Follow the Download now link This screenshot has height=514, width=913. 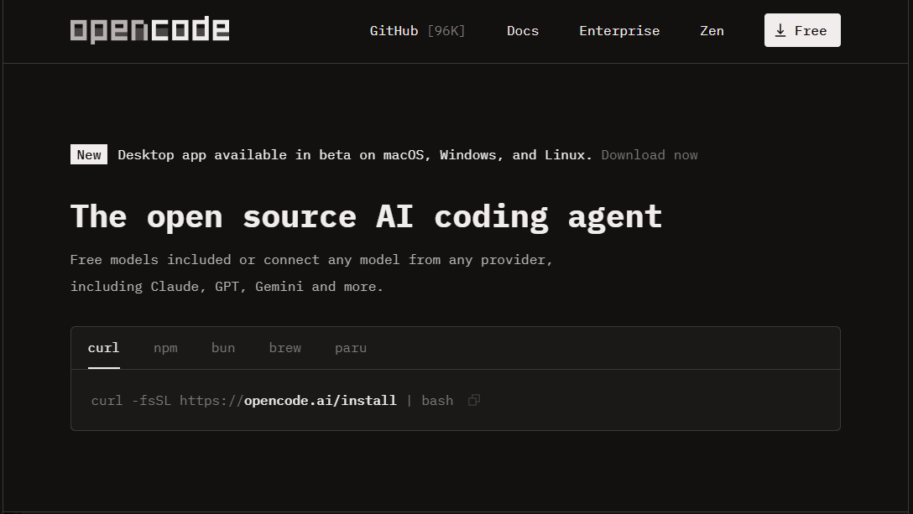tap(650, 155)
